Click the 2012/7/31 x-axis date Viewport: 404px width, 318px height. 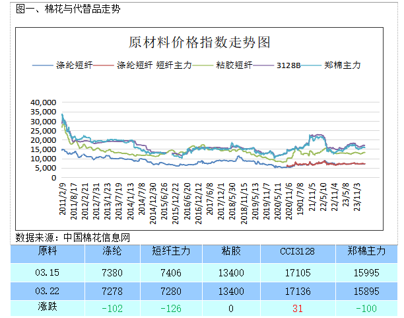click(x=96, y=202)
